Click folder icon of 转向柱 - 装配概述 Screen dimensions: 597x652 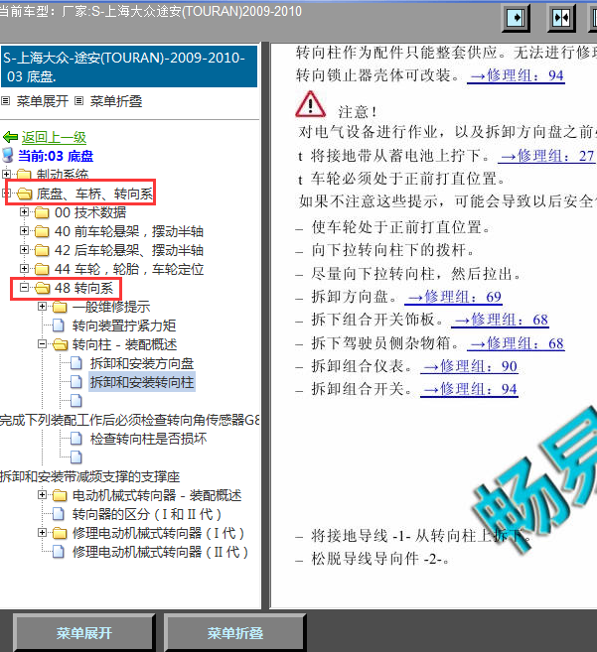[60, 344]
